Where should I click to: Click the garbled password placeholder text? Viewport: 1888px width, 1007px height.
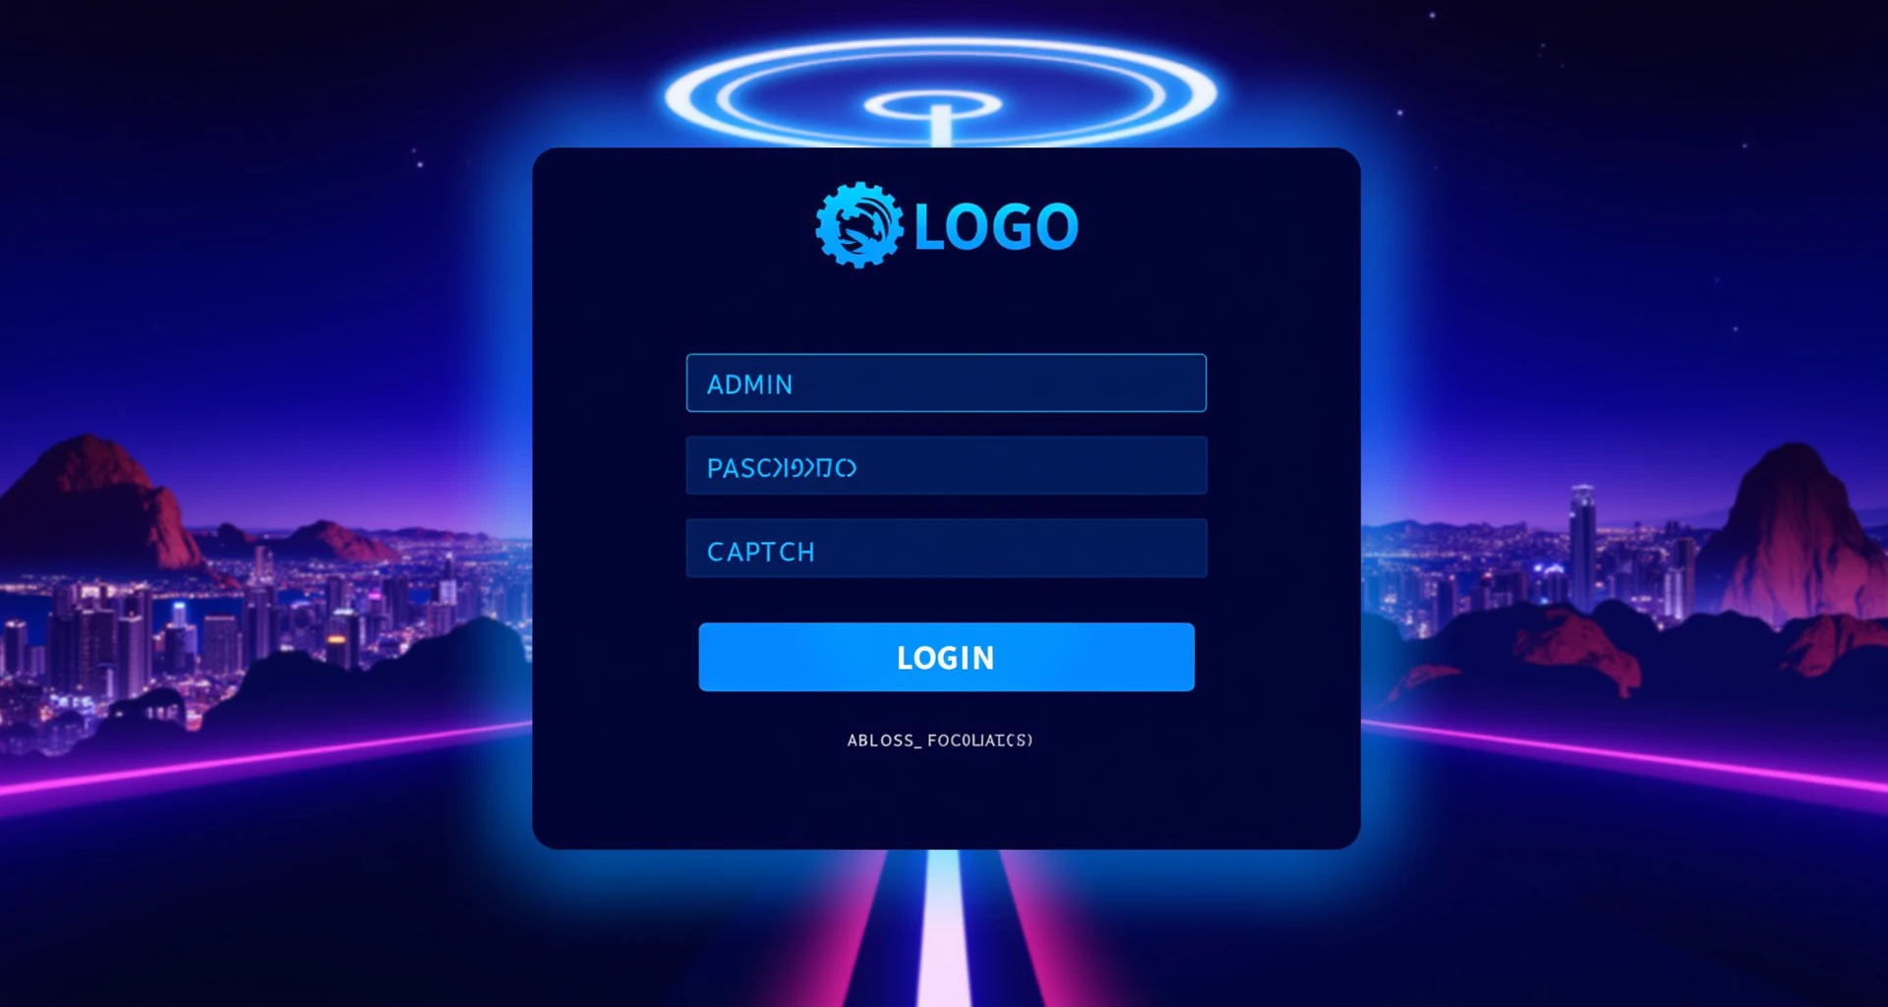click(782, 468)
